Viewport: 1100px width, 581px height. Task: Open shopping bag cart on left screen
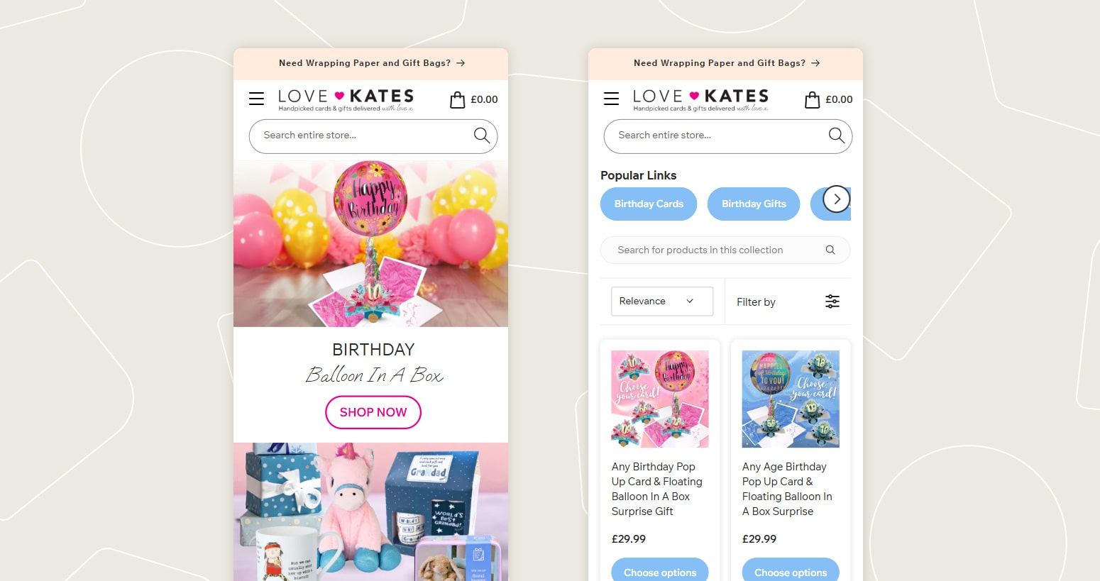pyautogui.click(x=458, y=99)
